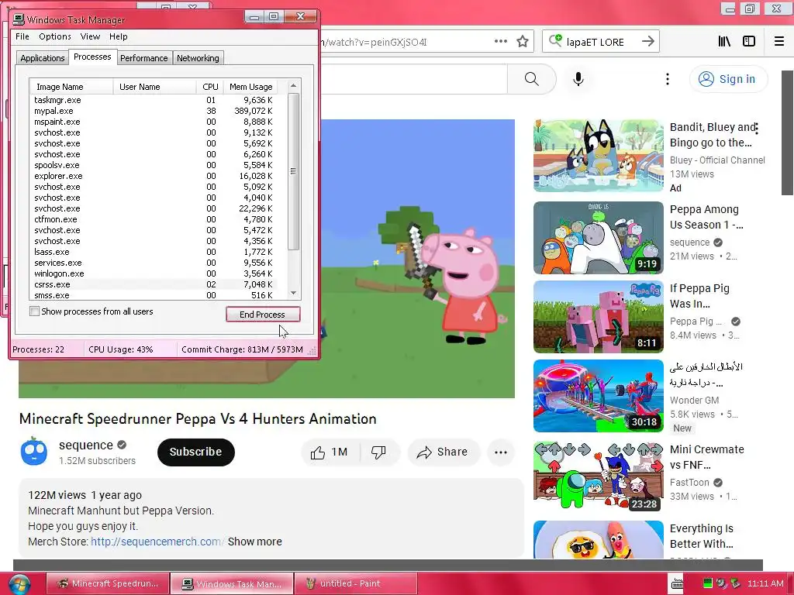Open YouTube settings three-dot menu near Sign in
The image size is (794, 595).
click(668, 79)
